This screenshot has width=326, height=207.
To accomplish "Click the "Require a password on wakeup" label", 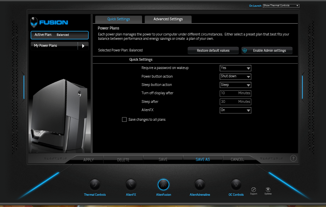I will (x=165, y=68).
